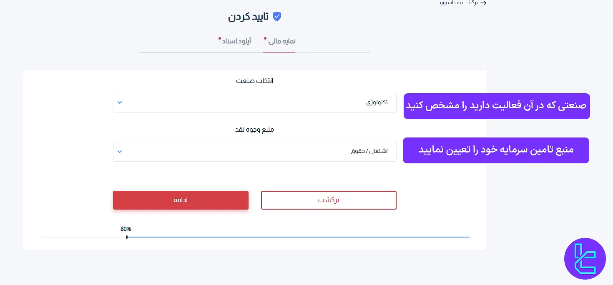
Task: Click the red ادامه continue button
Action: point(181,200)
